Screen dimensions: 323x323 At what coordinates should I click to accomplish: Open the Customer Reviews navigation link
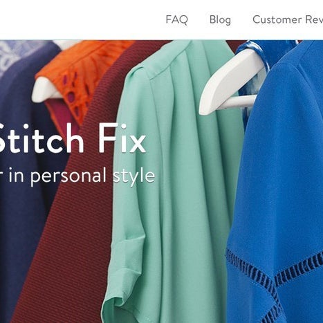tap(288, 19)
